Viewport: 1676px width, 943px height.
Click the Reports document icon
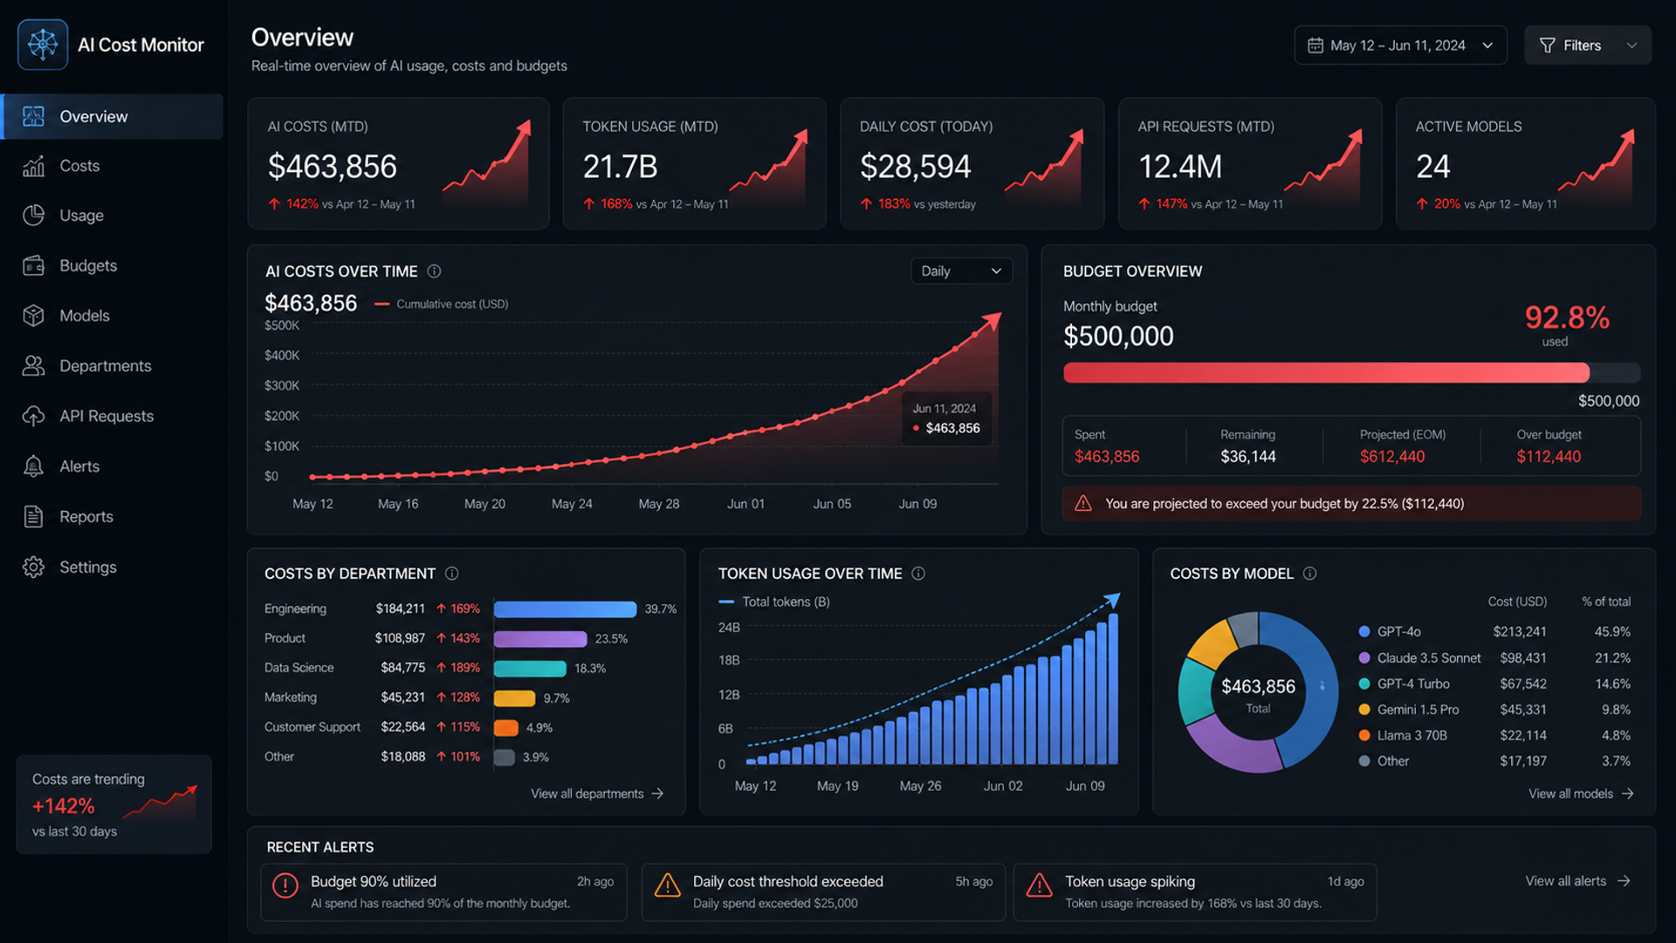click(x=33, y=517)
